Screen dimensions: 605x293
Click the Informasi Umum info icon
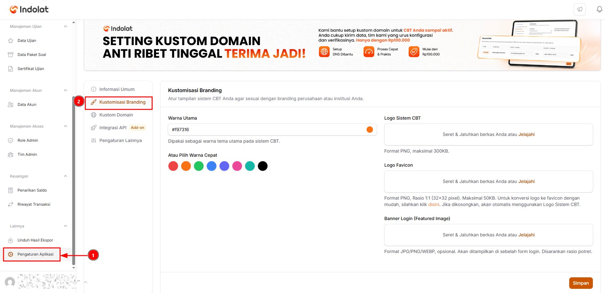pos(94,89)
